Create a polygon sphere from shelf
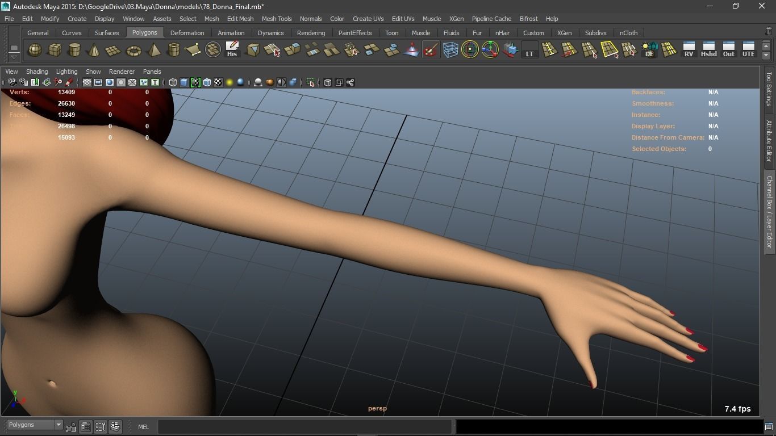Viewport: 776px width, 436px height. point(35,50)
